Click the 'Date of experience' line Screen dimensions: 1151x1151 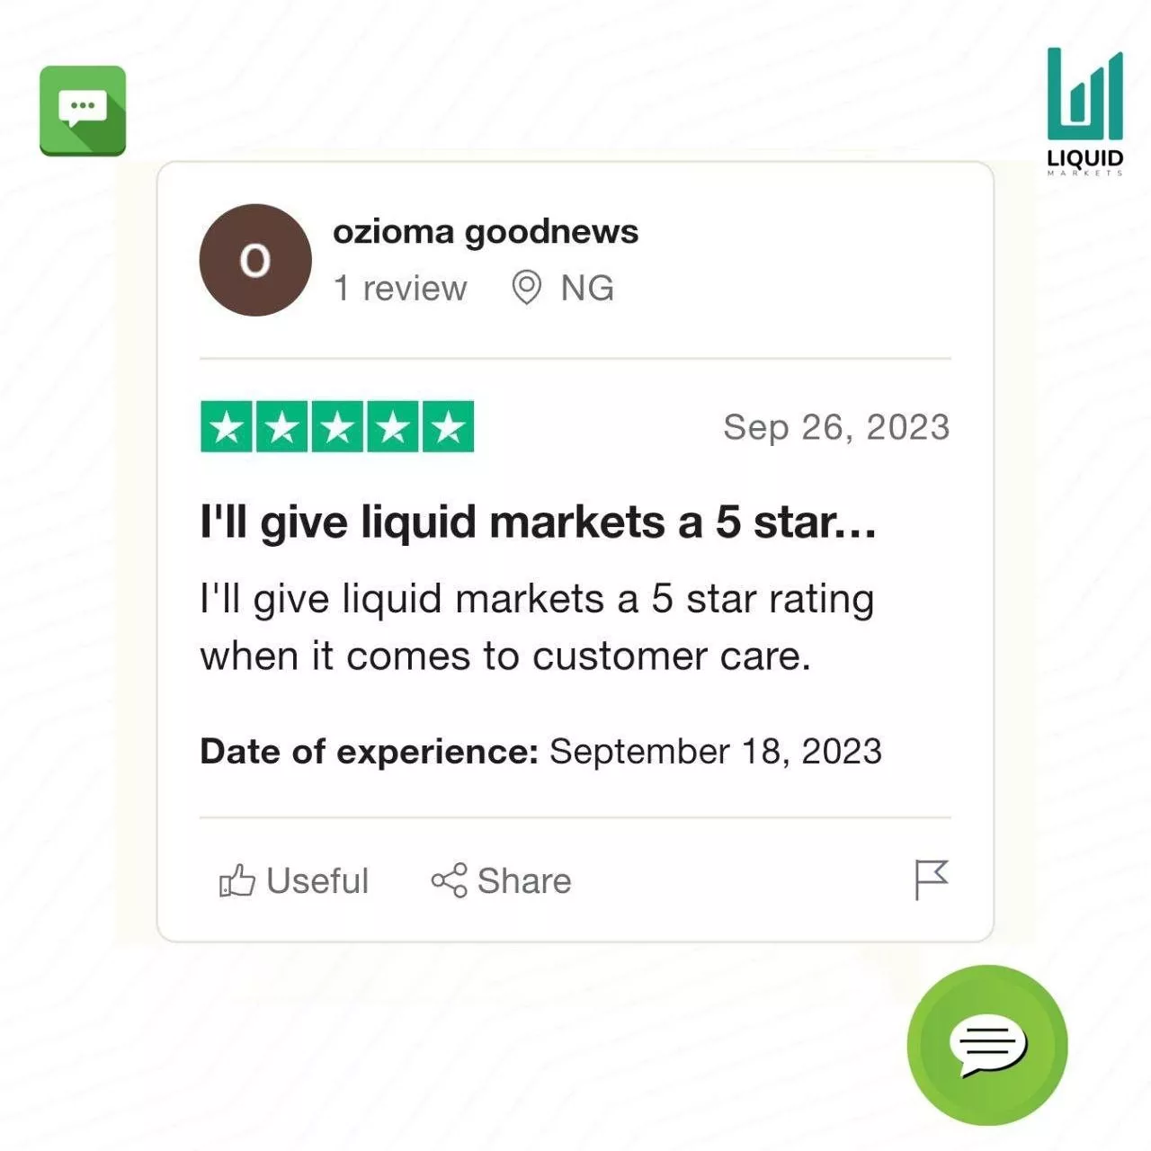tap(540, 752)
